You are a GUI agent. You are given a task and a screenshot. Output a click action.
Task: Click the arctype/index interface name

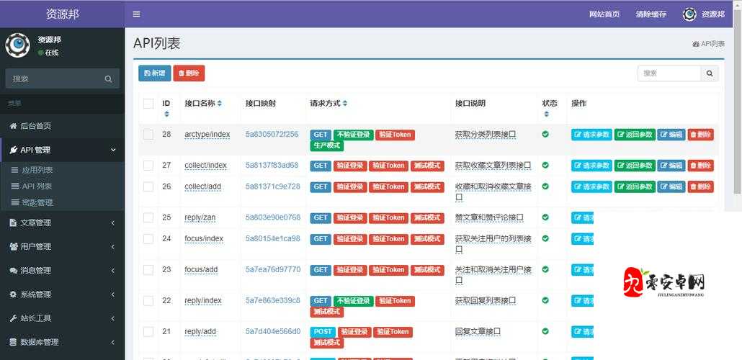click(207, 135)
